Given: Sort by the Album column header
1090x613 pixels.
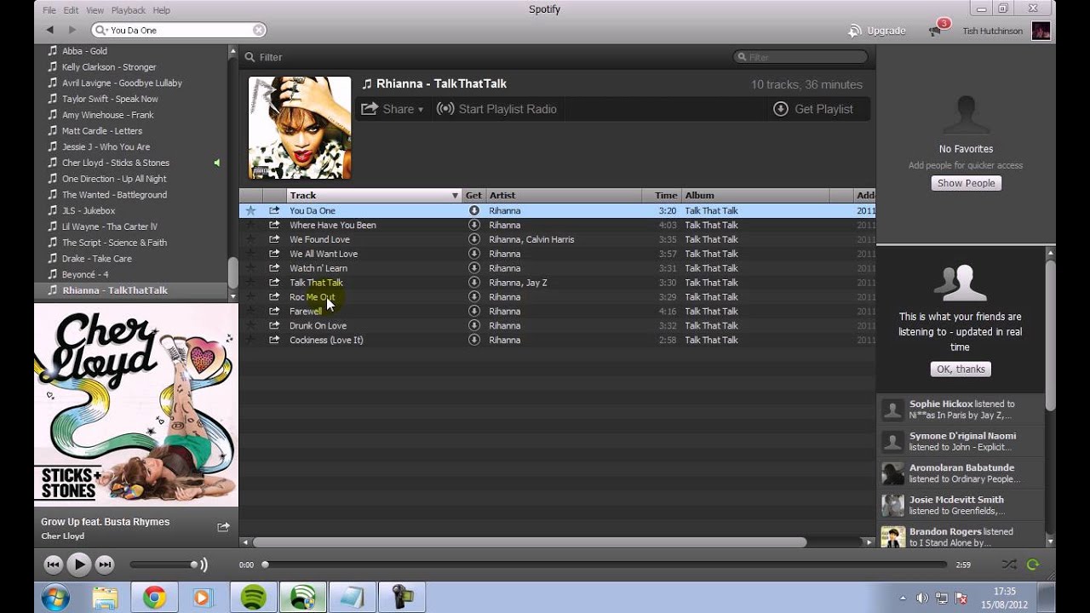Looking at the screenshot, I should 755,195.
